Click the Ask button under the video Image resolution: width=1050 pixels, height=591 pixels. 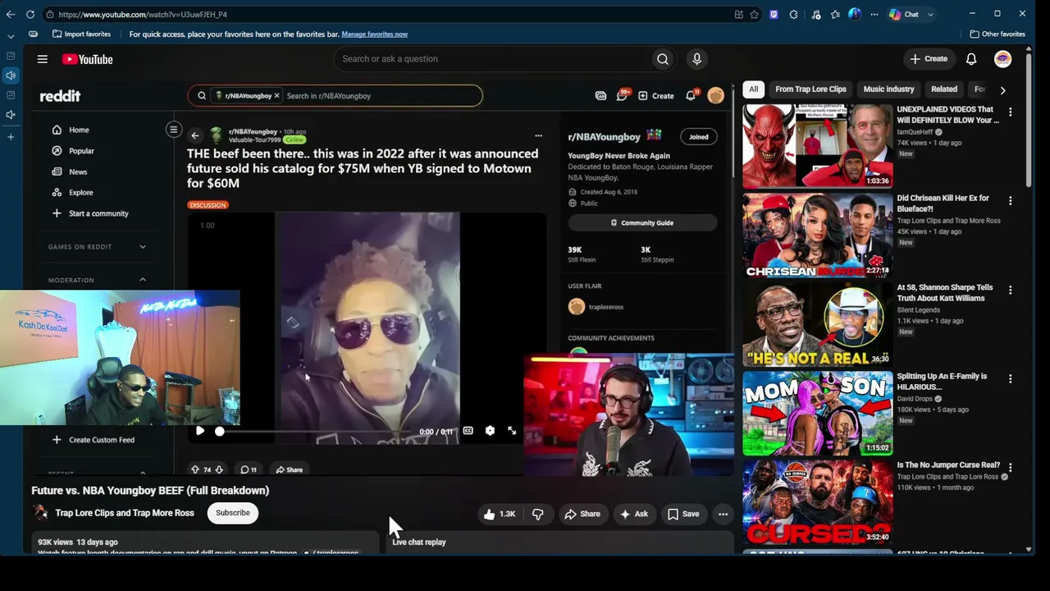pos(634,514)
